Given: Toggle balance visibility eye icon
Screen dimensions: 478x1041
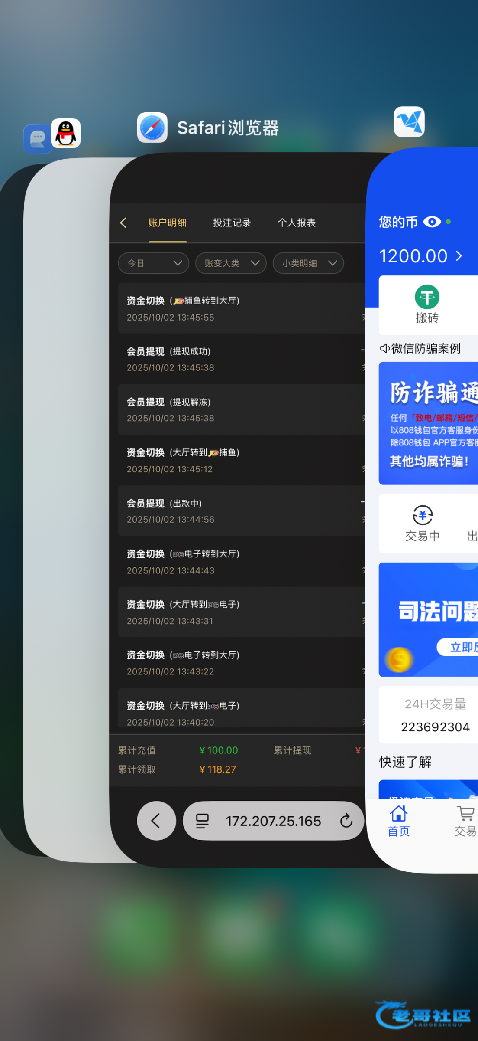Looking at the screenshot, I should pyautogui.click(x=432, y=222).
